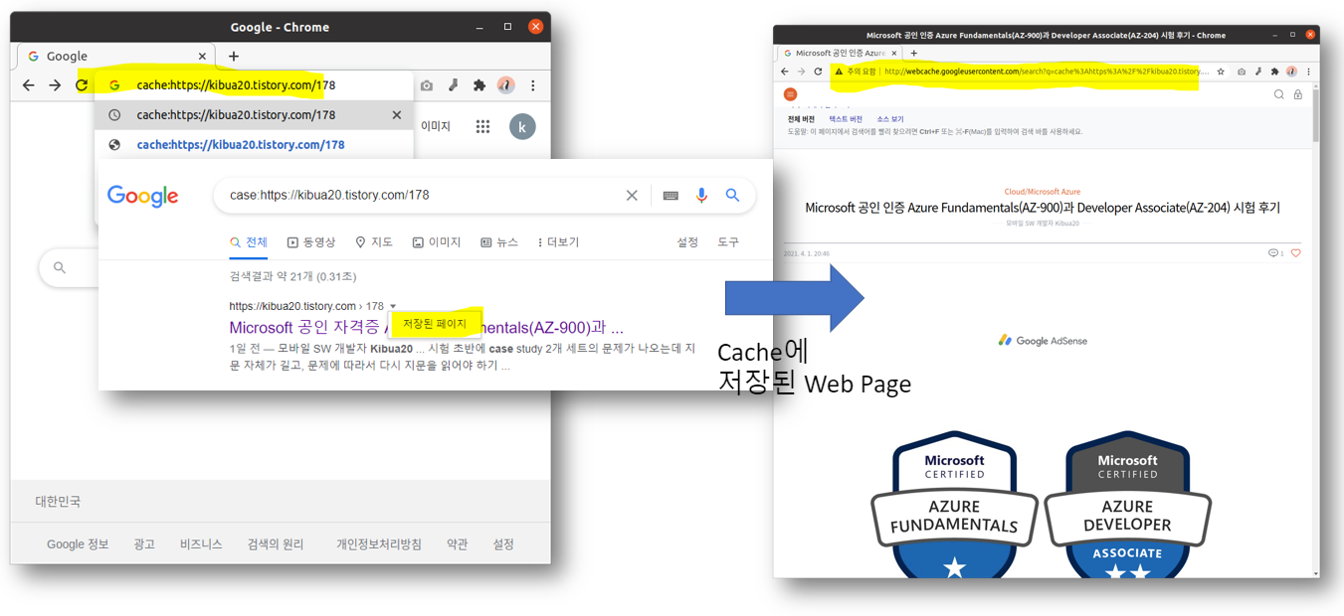
Task: Like the post with the heart icon
Action: [1295, 253]
